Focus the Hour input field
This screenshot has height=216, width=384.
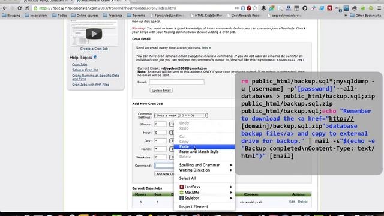(160, 133)
